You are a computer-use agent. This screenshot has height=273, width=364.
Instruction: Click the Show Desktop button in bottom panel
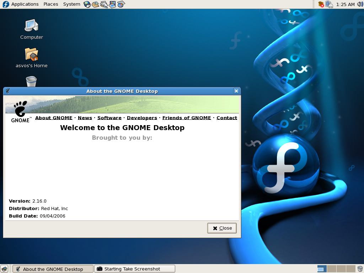[4, 269]
